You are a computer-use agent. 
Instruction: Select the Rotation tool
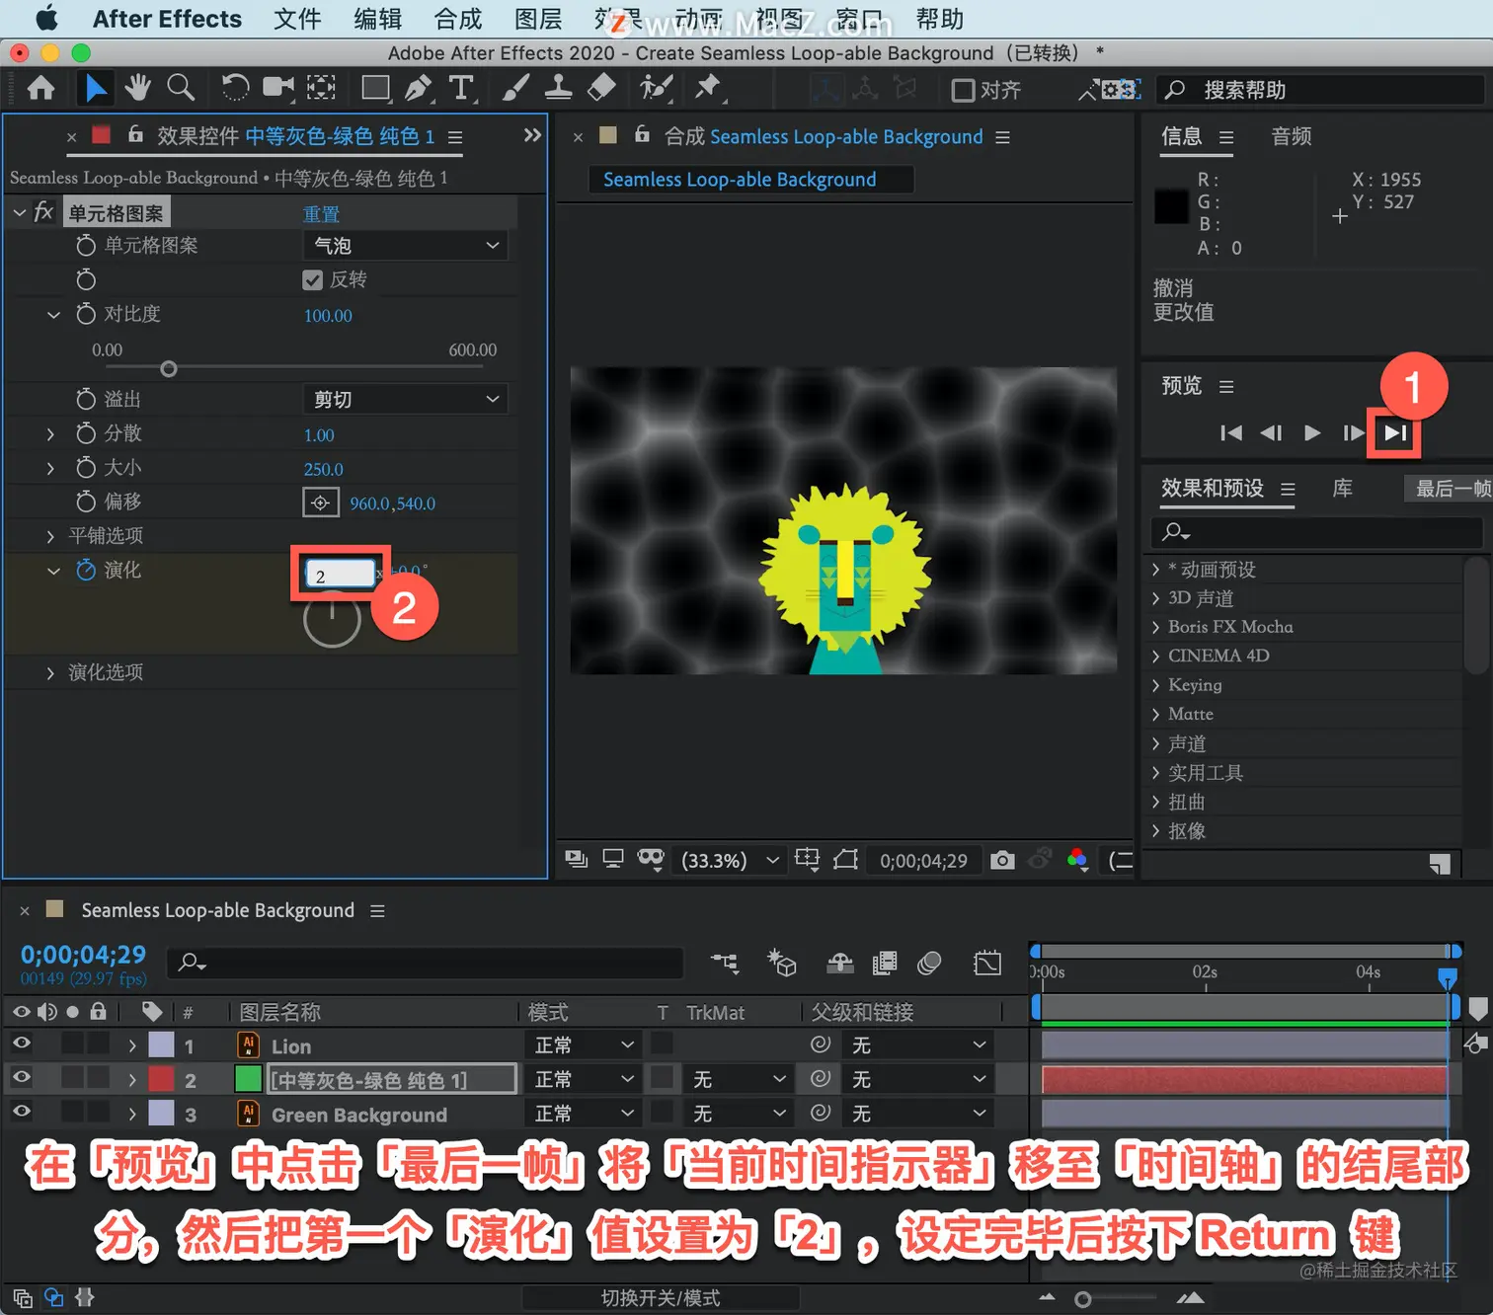pyautogui.click(x=234, y=89)
